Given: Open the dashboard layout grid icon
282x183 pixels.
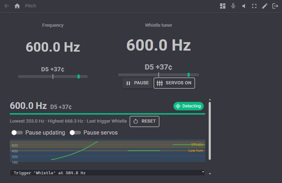Looking at the screenshot, I should (223, 6).
